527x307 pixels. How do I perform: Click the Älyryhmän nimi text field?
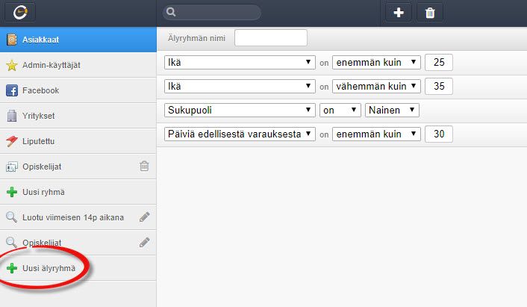(x=270, y=37)
